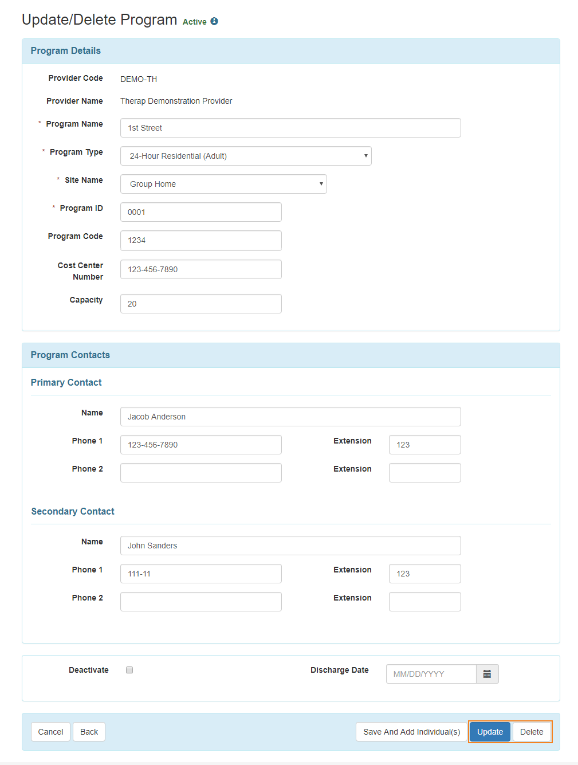The height and width of the screenshot is (765, 578).
Task: Edit the Cost Center Number field
Action: [x=200, y=269]
